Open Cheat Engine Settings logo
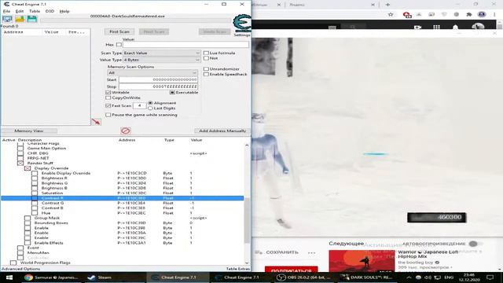Image resolution: width=503 pixels, height=283 pixels. pos(242,24)
